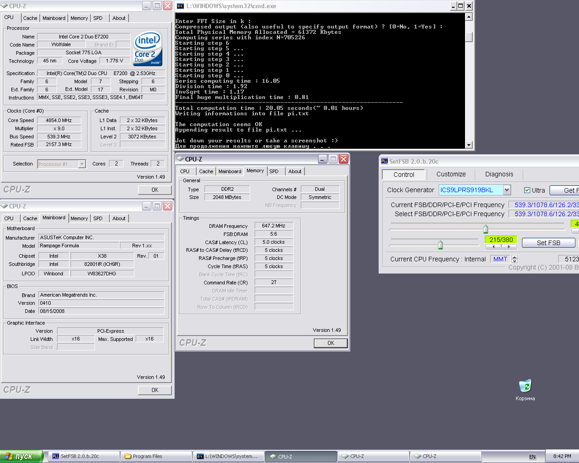The height and width of the screenshot is (463, 579).
Task: Click the CPU-Z title icon in Memory window
Action: 180,159
